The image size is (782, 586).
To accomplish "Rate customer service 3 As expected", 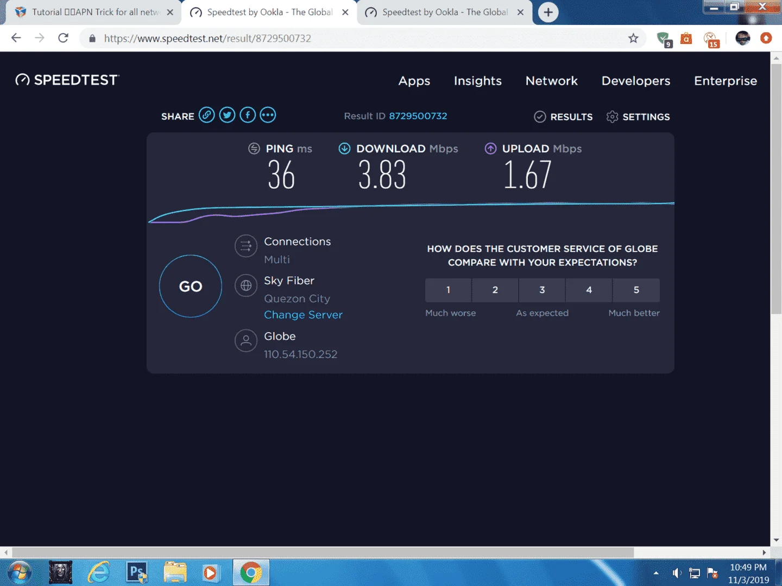I will (x=542, y=290).
